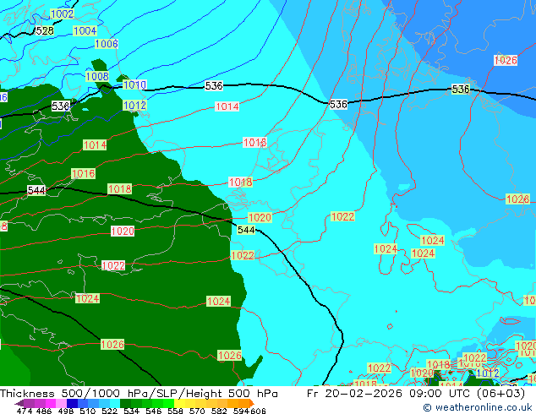Click the 1016 label with white background
The width and height of the screenshot is (536, 414).
pyautogui.click(x=254, y=142)
